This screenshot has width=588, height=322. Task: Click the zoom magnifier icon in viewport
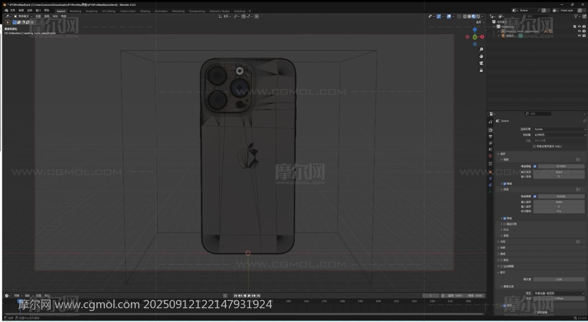click(481, 49)
